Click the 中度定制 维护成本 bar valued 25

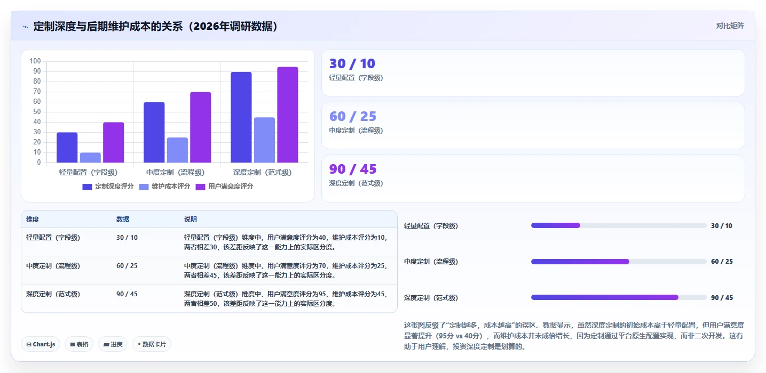pos(177,150)
